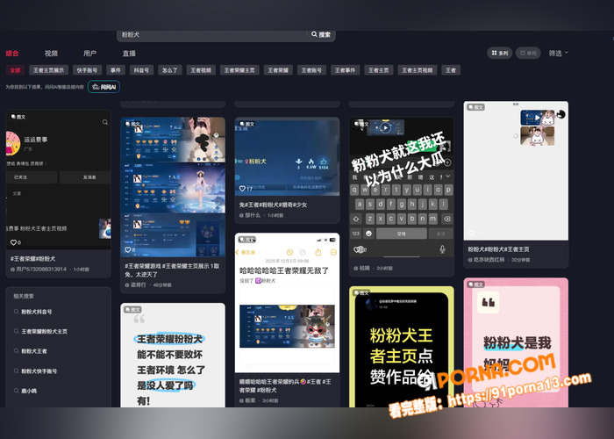The height and width of the screenshot is (439, 614).
Task: Click backspace key on pictured keyboard
Action: pos(446,219)
